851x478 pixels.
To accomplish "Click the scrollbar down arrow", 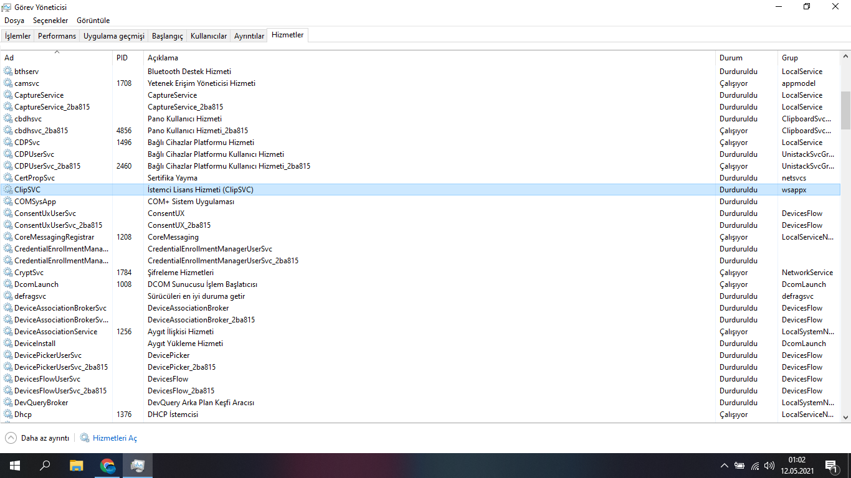I will [x=845, y=418].
